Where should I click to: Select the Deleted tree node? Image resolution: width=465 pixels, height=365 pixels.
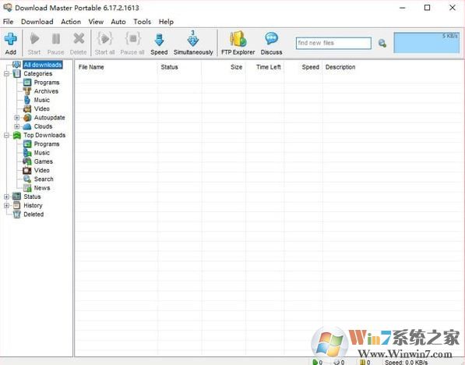click(33, 214)
